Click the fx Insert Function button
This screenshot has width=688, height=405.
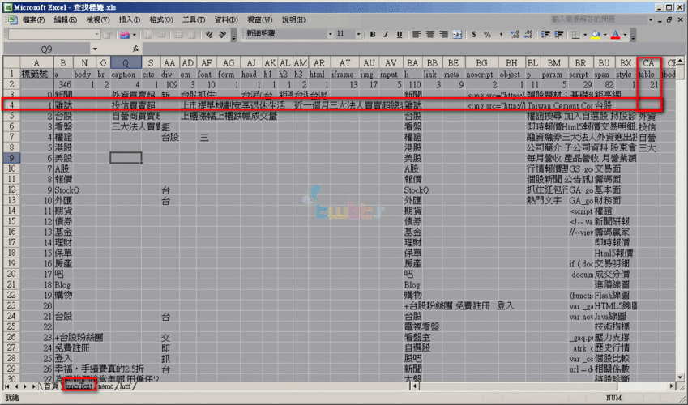(x=135, y=49)
